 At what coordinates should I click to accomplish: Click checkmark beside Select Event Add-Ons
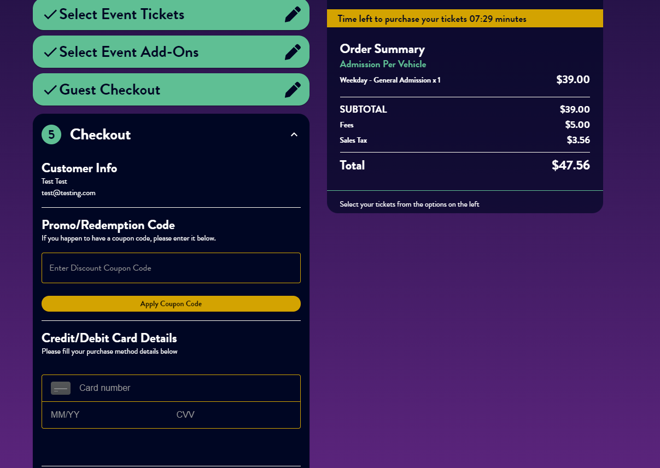[50, 52]
